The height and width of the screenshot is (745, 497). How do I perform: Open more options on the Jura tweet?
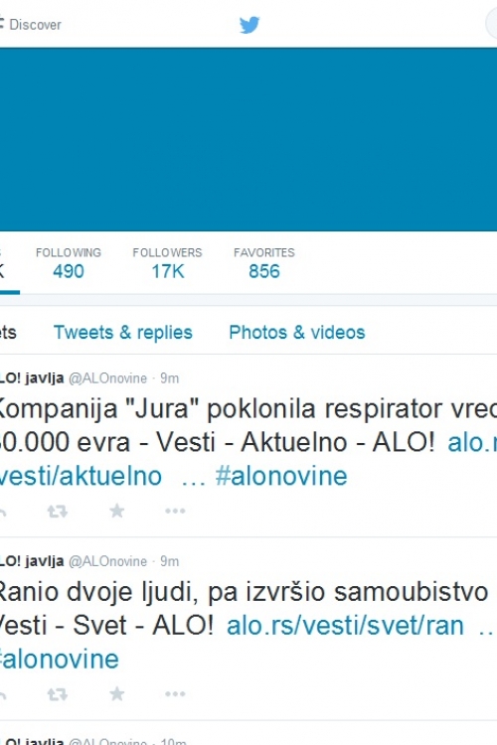pos(175,512)
